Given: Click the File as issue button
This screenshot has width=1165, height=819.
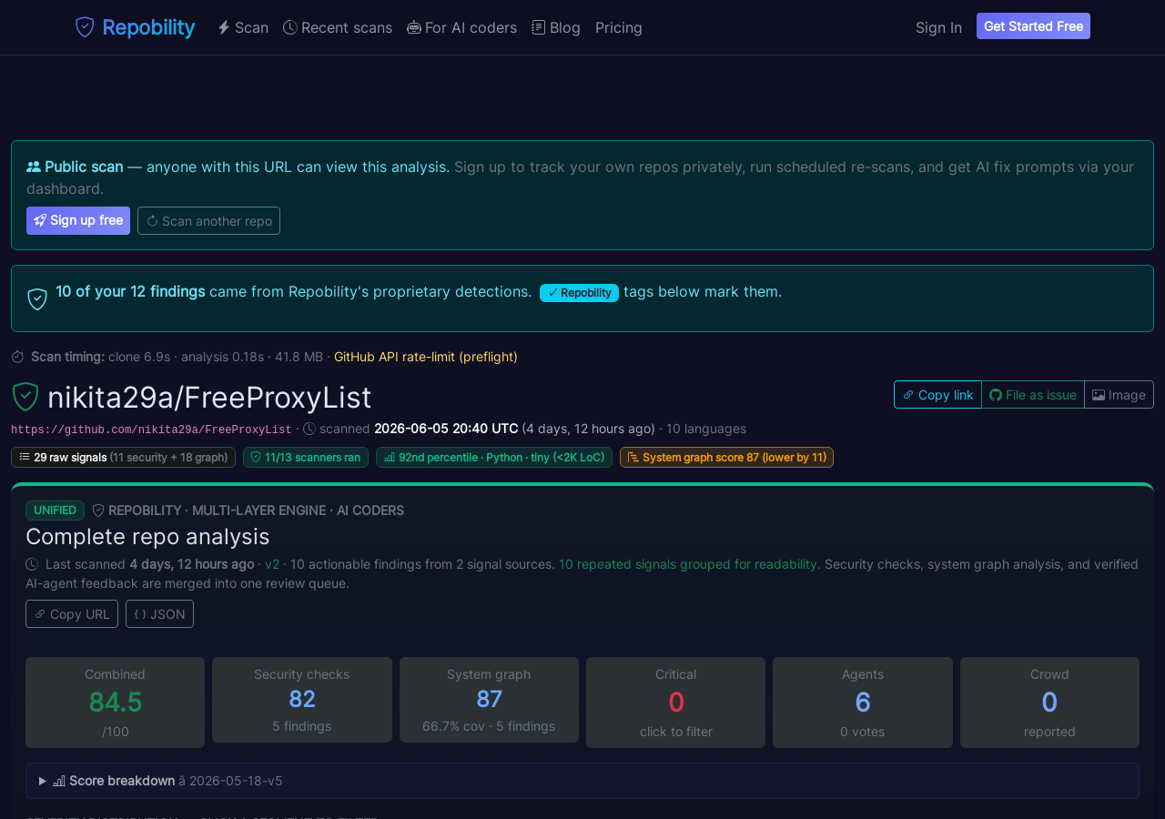Looking at the screenshot, I should pos(1033,394).
